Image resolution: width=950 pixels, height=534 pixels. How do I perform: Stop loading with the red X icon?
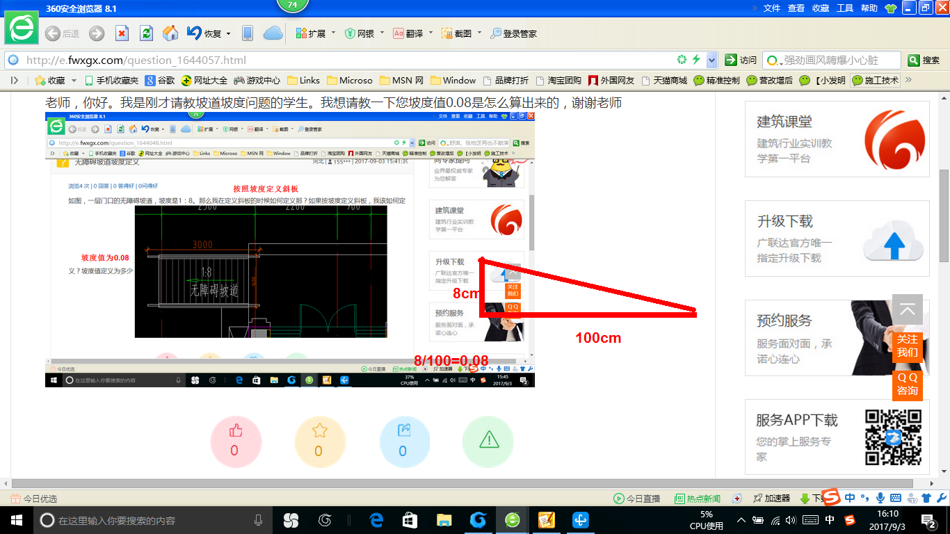(x=122, y=33)
